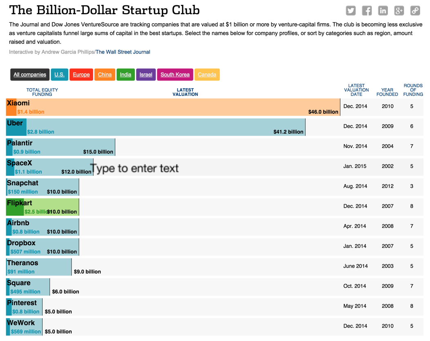The image size is (430, 341).
Task: Copy page link using chain icon
Action: [x=415, y=11]
